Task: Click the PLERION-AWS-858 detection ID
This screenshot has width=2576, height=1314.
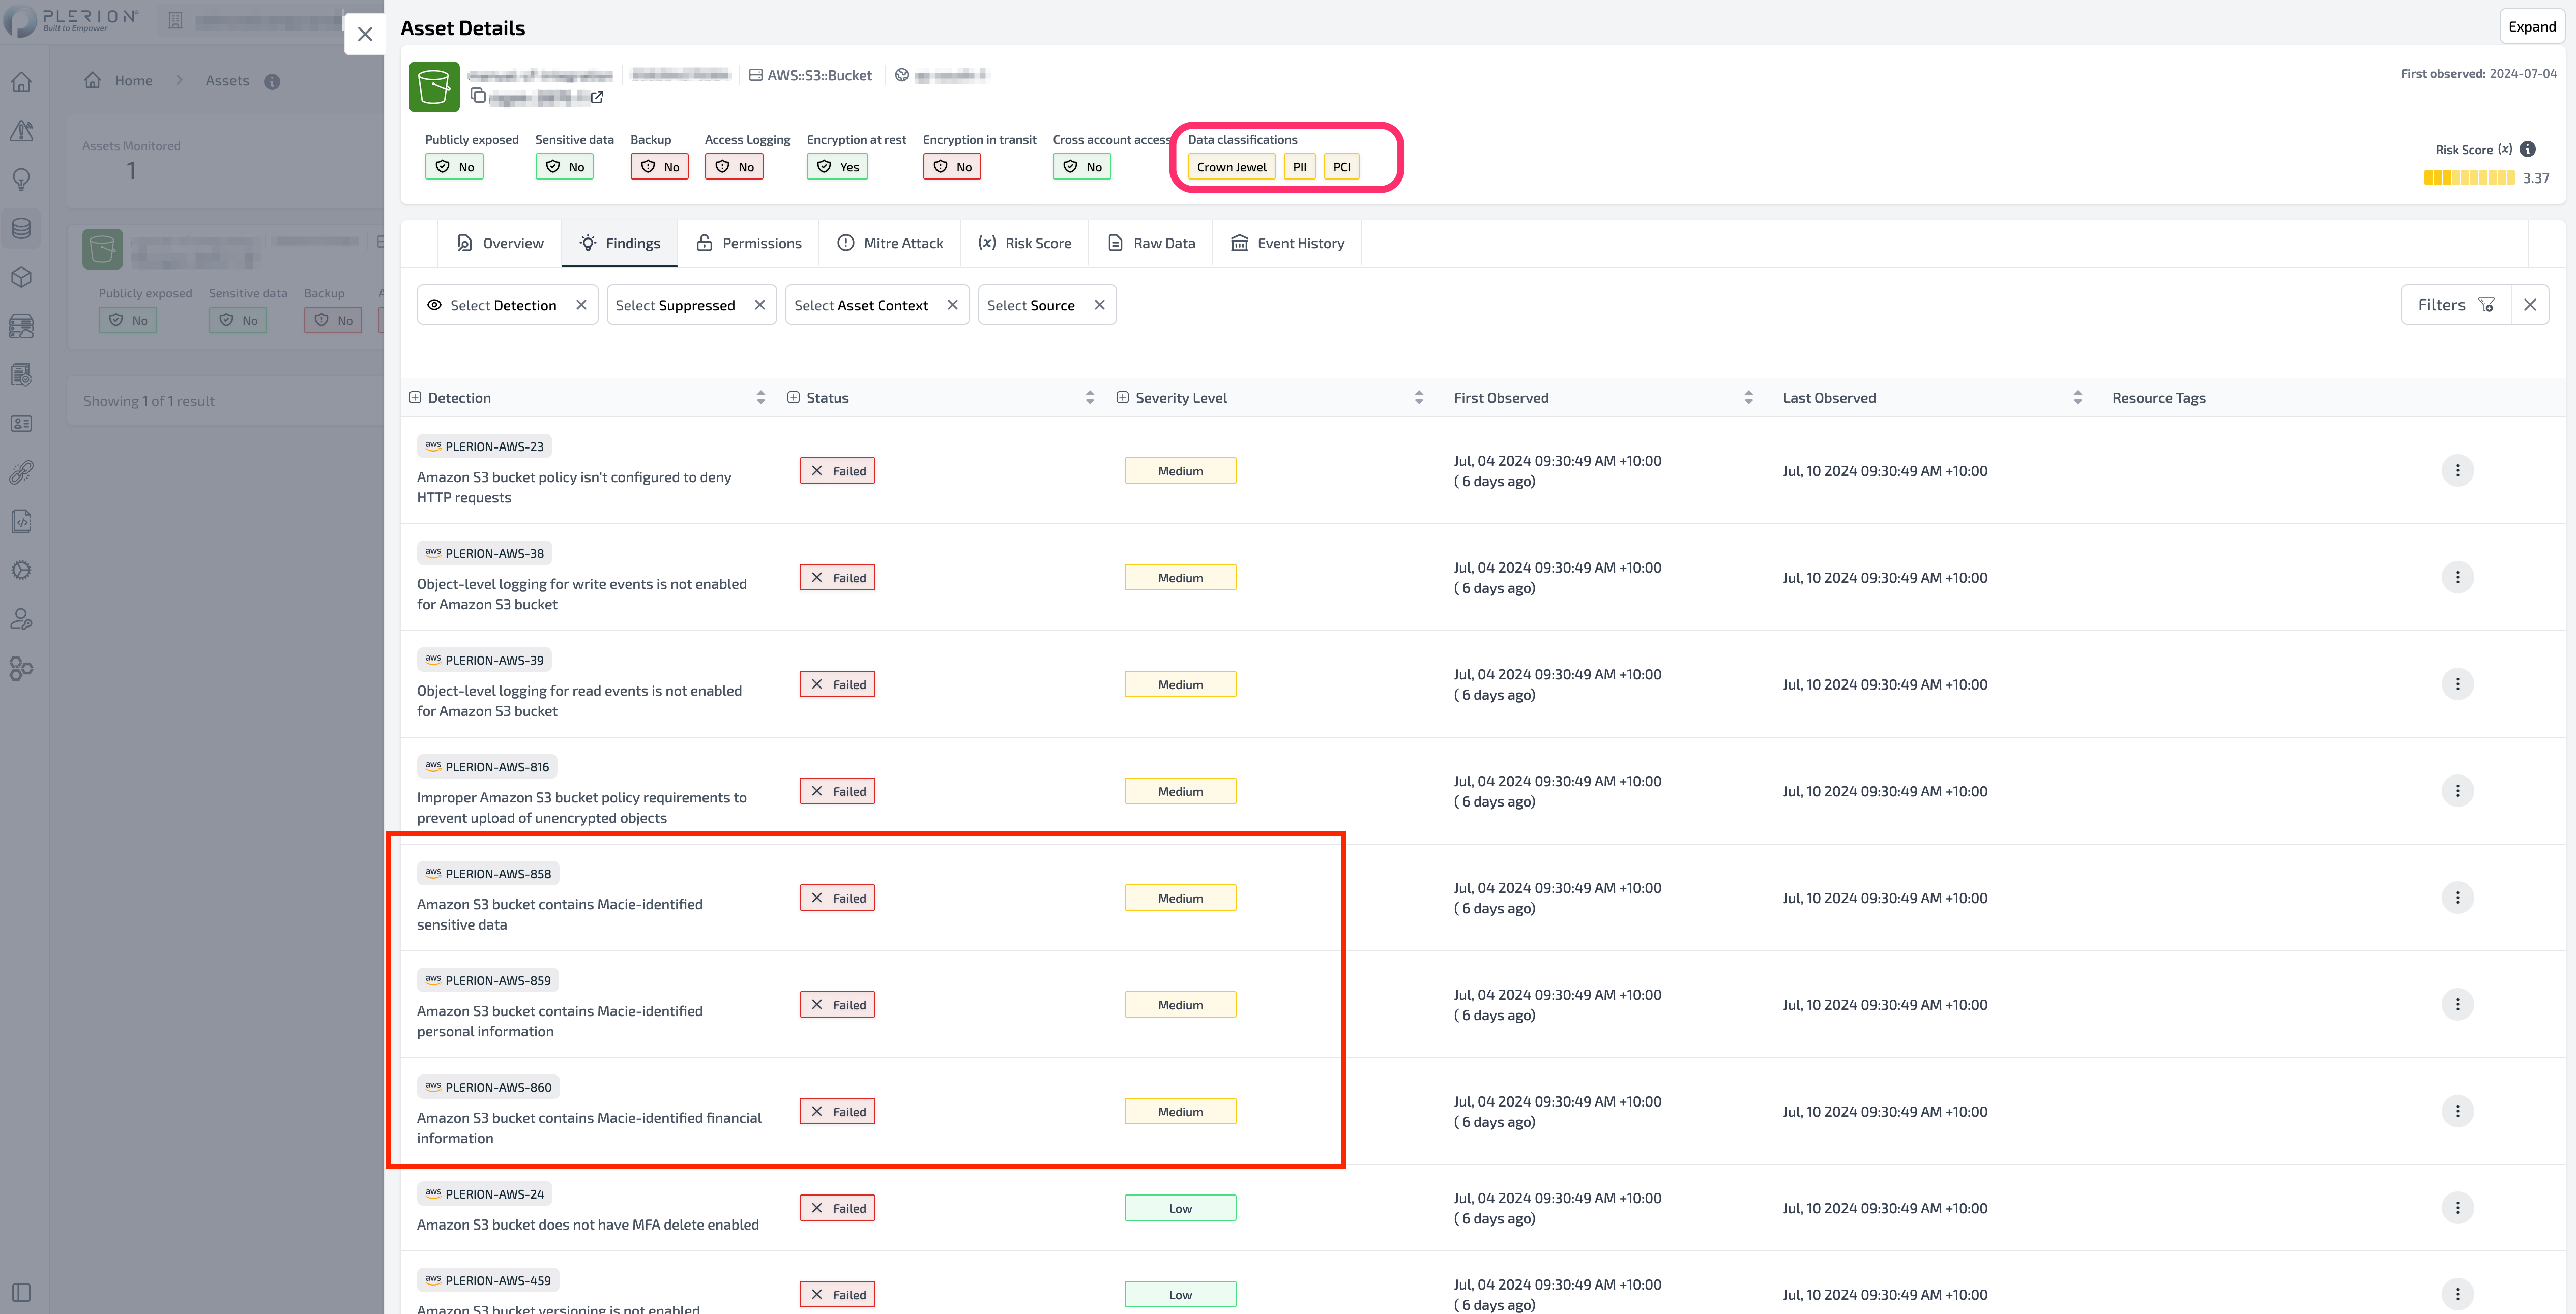Action: pyautogui.click(x=488, y=874)
